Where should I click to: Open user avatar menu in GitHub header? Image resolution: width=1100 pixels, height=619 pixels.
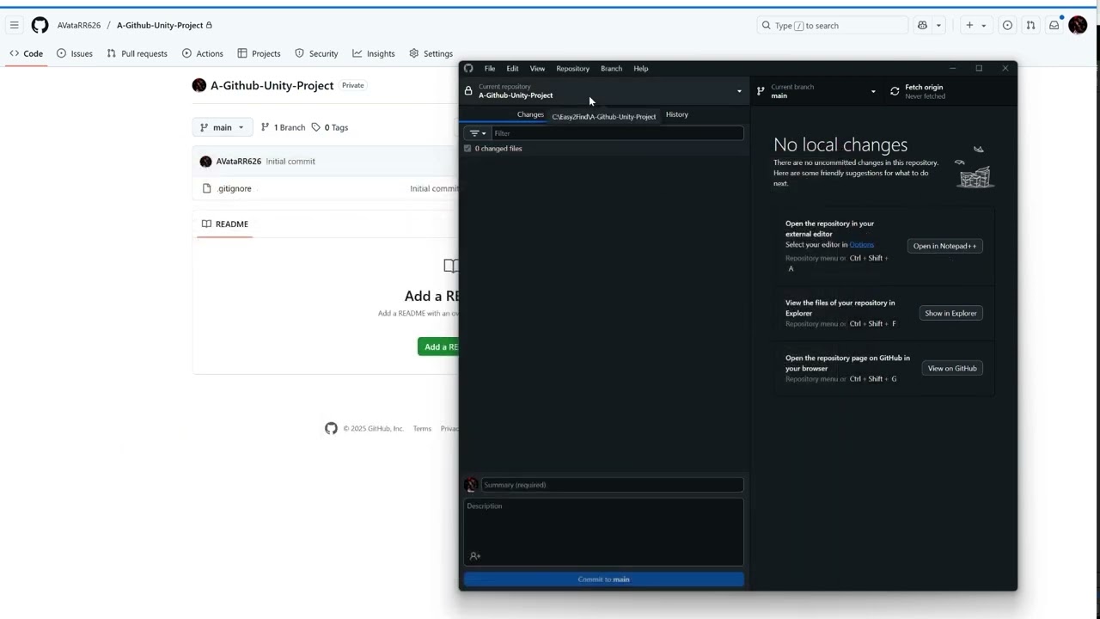coord(1078,25)
